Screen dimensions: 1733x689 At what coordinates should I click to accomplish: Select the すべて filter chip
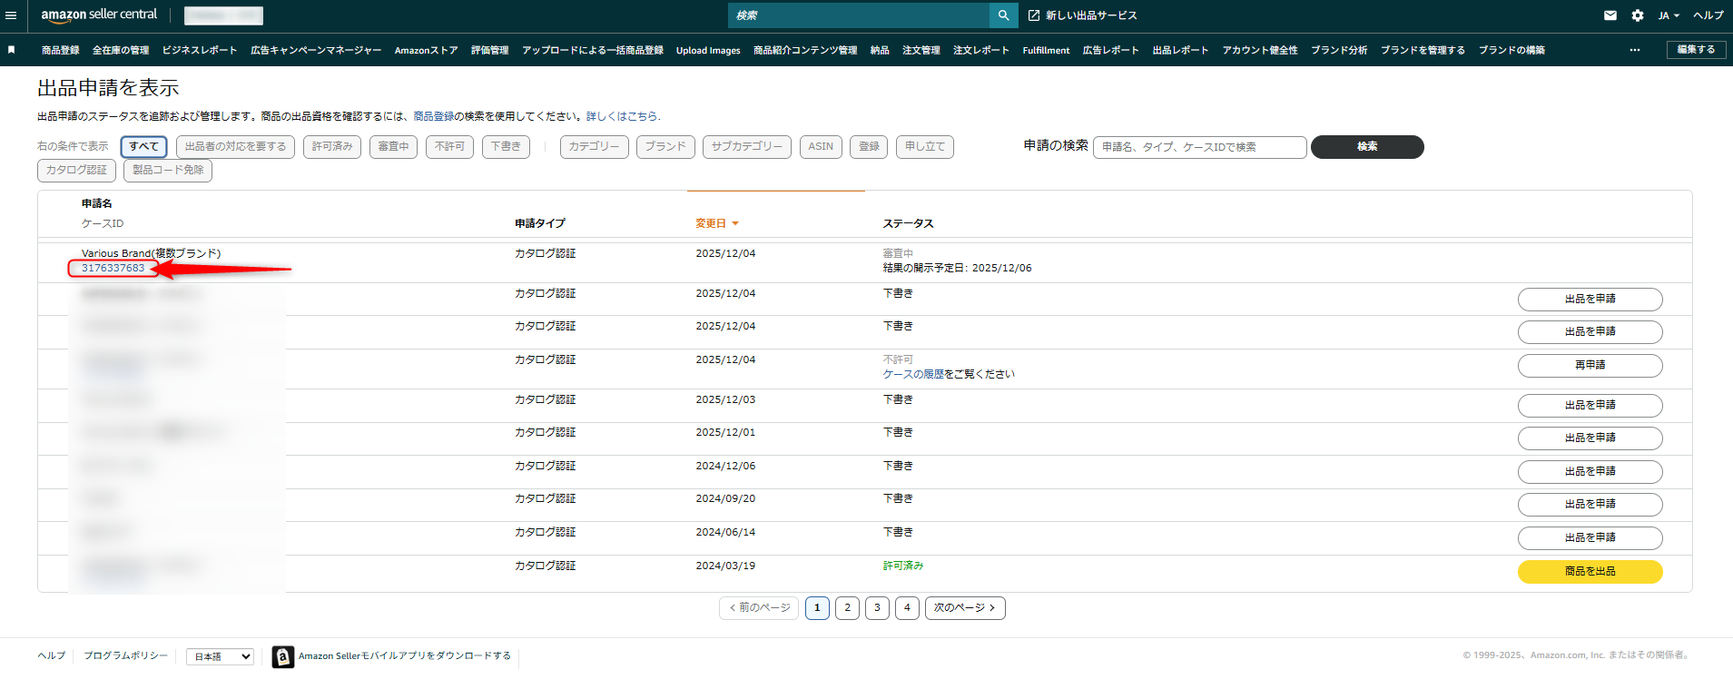click(143, 146)
